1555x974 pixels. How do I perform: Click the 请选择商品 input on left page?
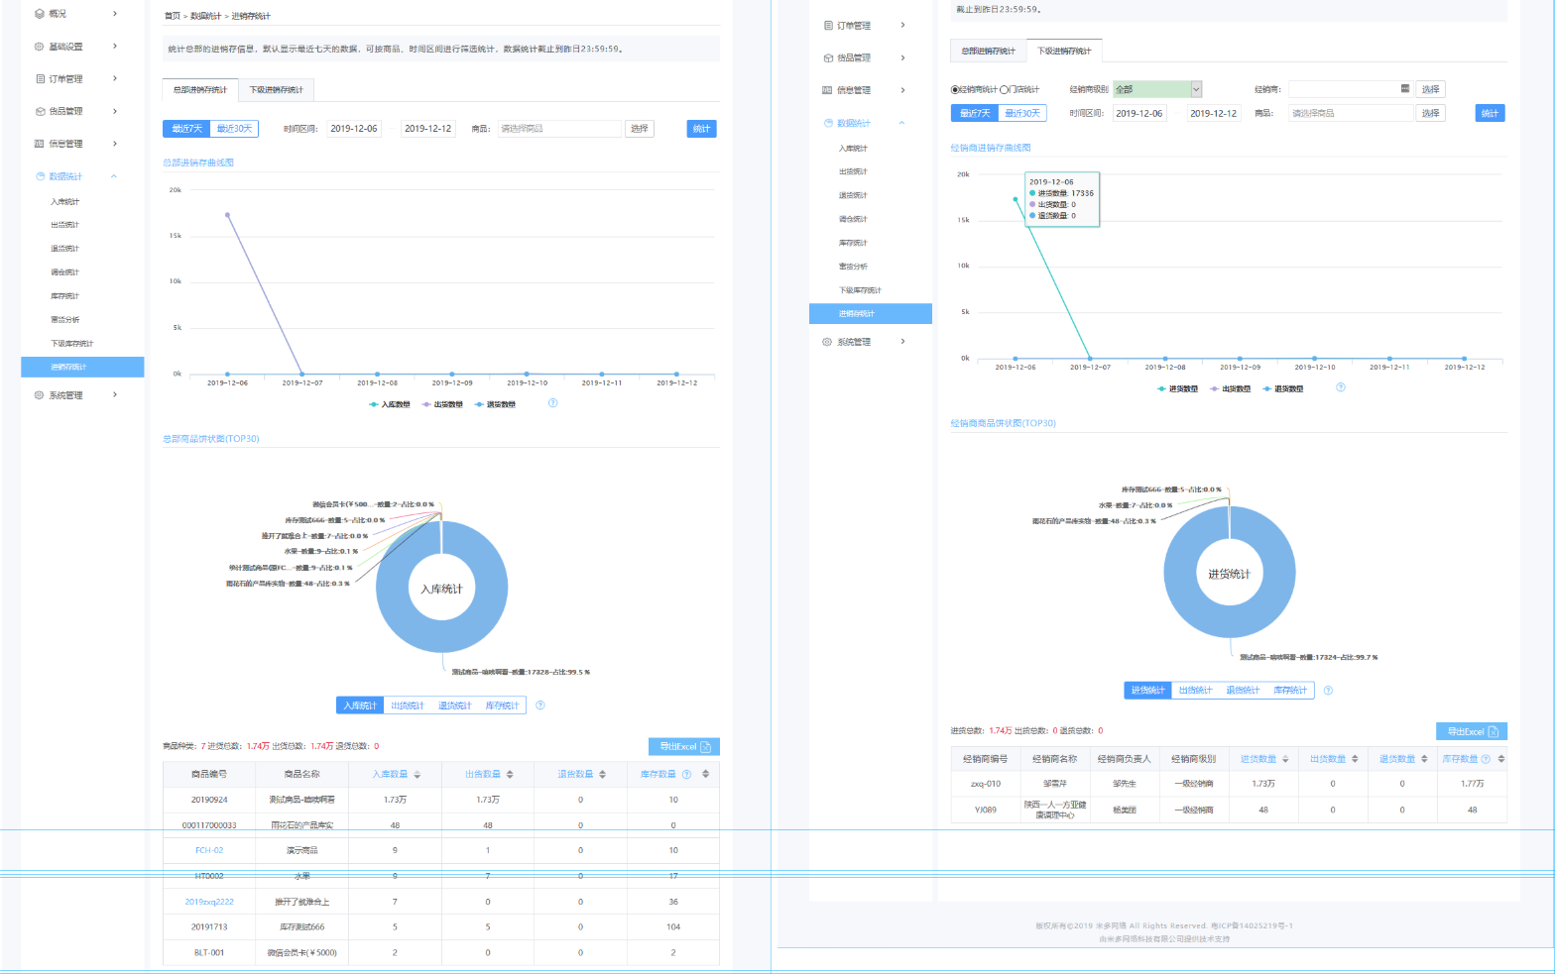pyautogui.click(x=559, y=129)
